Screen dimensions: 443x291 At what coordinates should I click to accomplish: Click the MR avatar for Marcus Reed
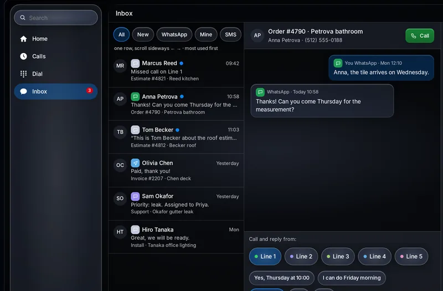point(120,65)
